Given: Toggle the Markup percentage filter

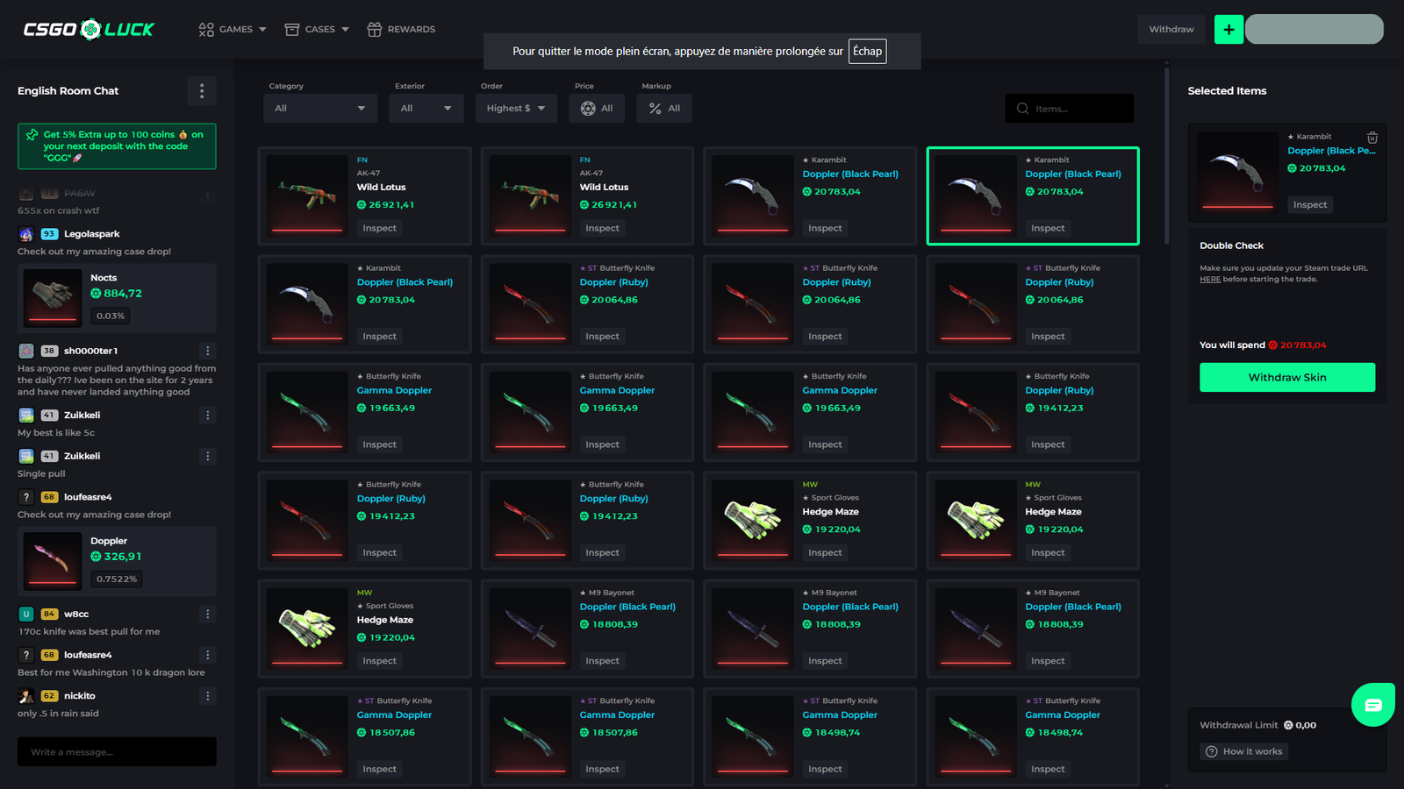Looking at the screenshot, I should (x=663, y=108).
